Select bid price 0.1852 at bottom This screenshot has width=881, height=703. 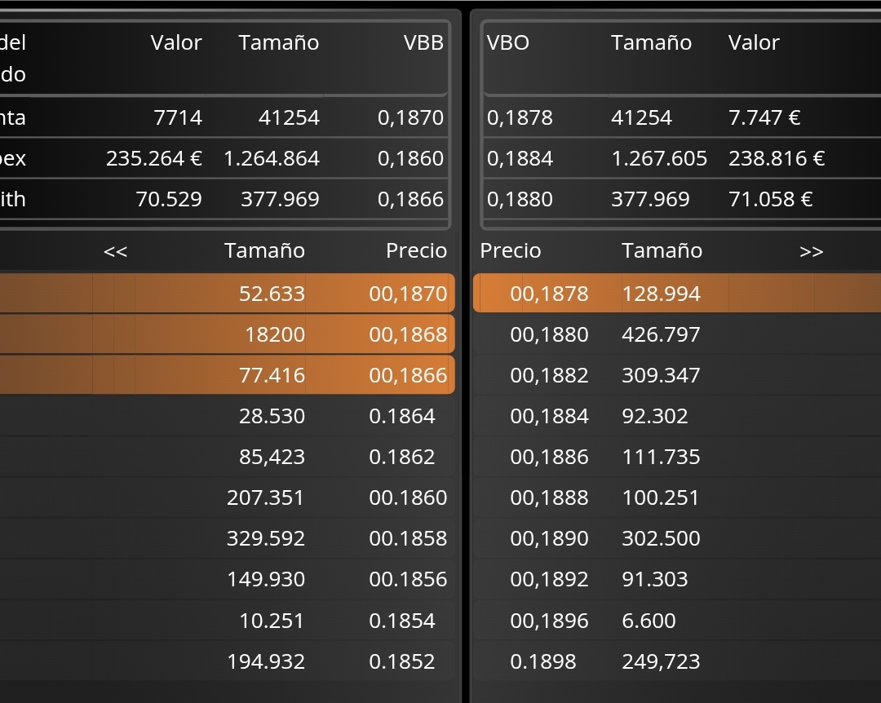click(402, 661)
